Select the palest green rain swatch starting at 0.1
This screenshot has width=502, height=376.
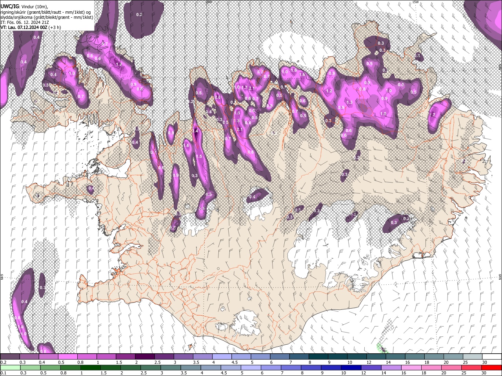tap(10, 367)
